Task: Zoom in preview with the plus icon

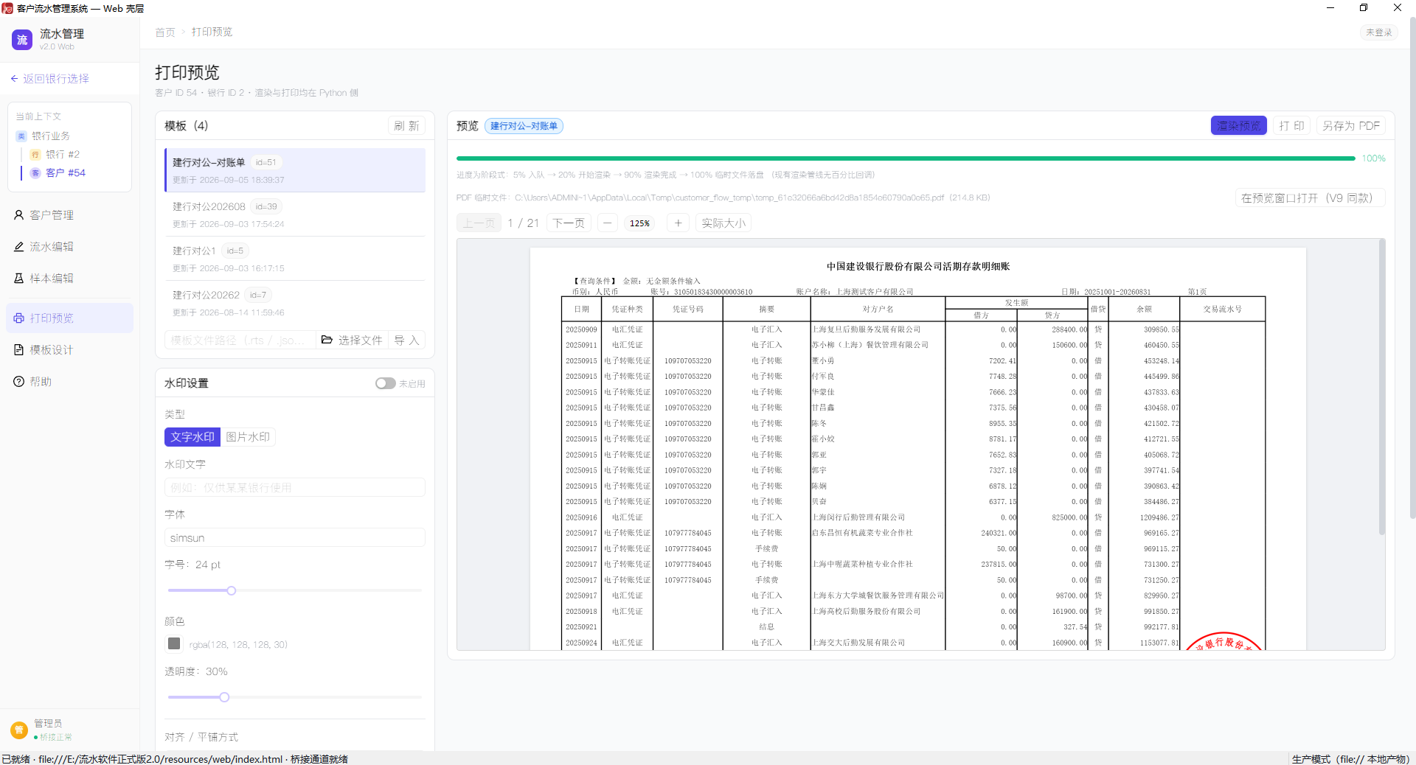Action: 678,223
